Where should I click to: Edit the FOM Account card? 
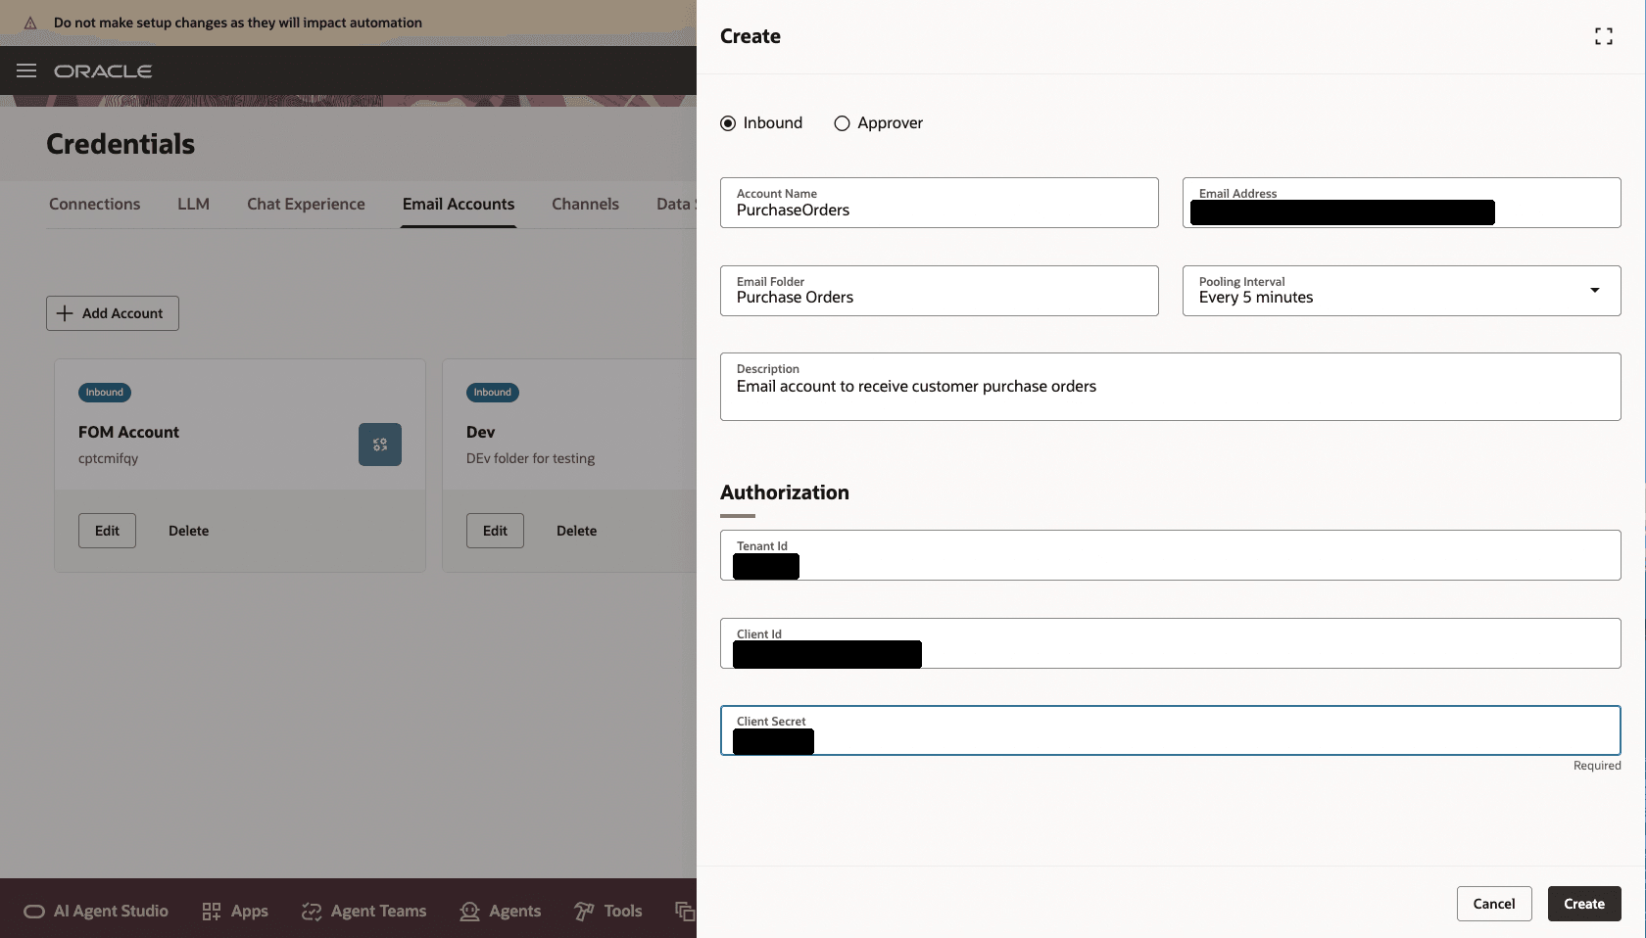(x=107, y=531)
